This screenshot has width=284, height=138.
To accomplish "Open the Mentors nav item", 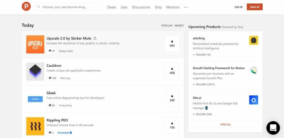I will [x=173, y=7].
